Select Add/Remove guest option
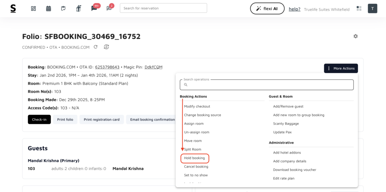 (288, 106)
